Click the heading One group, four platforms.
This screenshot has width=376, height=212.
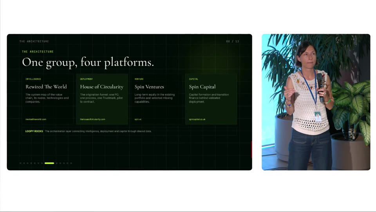click(88, 62)
